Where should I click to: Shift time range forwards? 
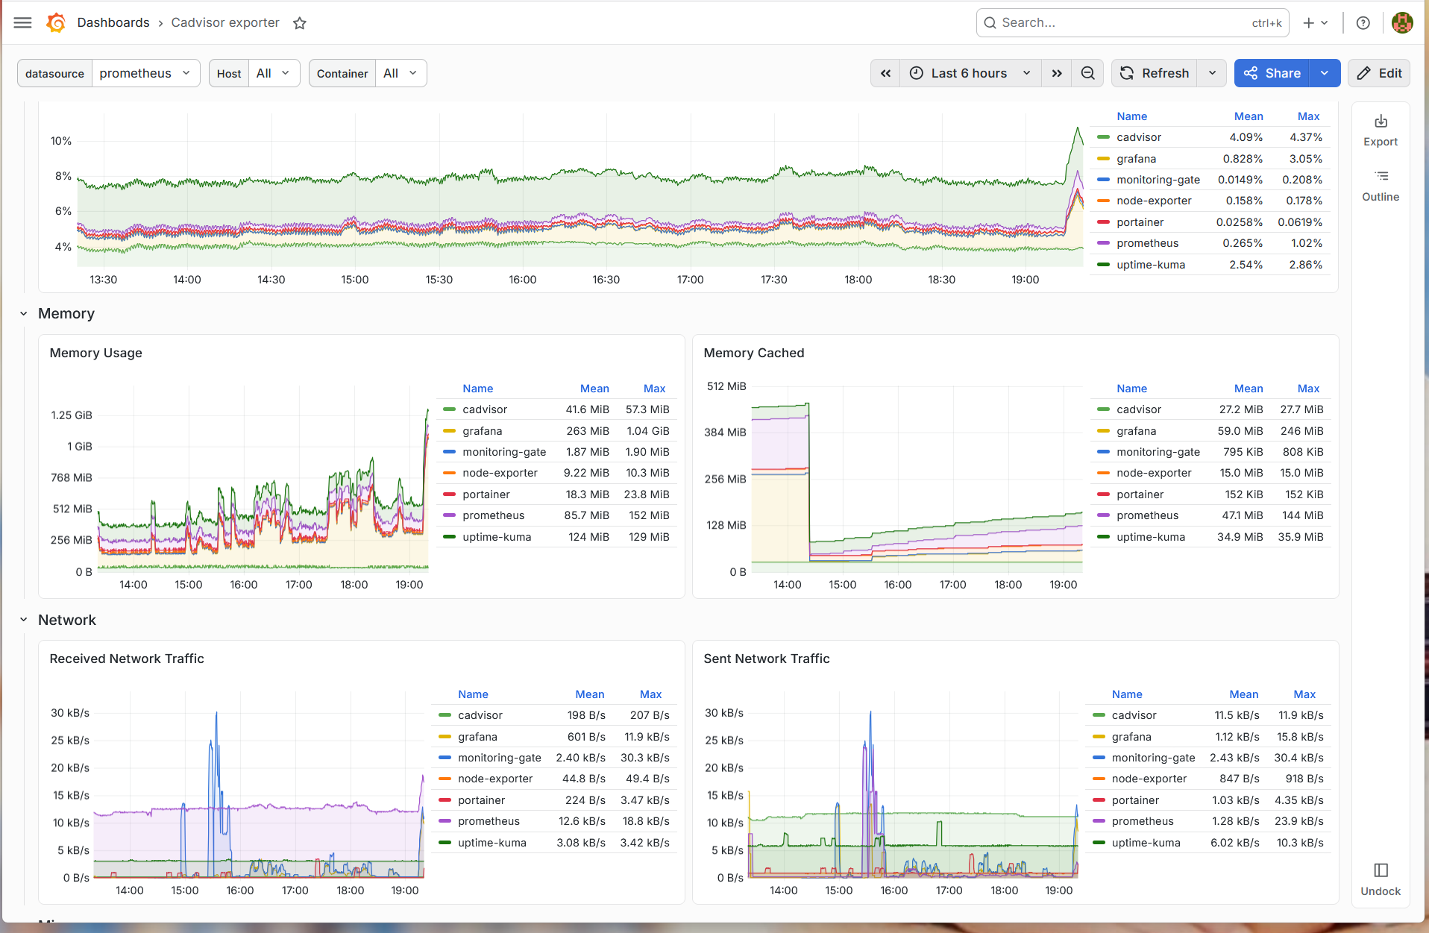(x=1057, y=73)
